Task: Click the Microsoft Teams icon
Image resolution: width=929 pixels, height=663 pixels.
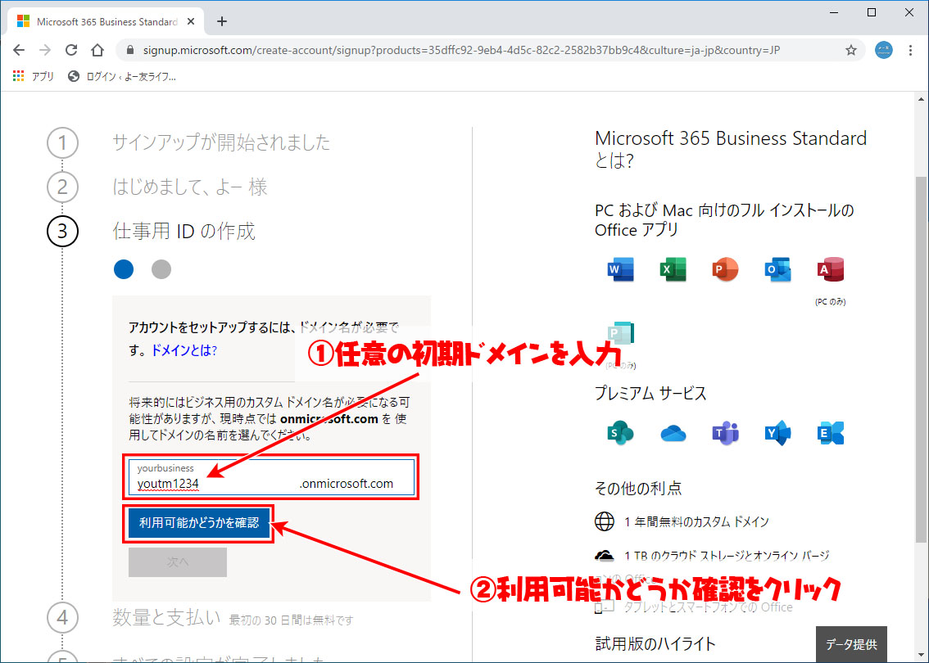Action: (x=725, y=433)
